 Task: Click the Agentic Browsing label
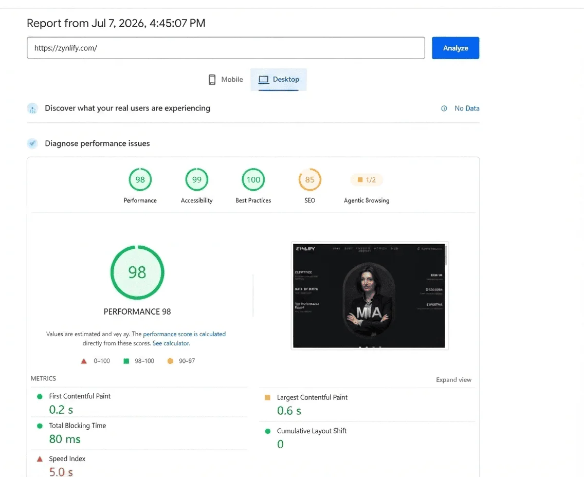click(367, 200)
